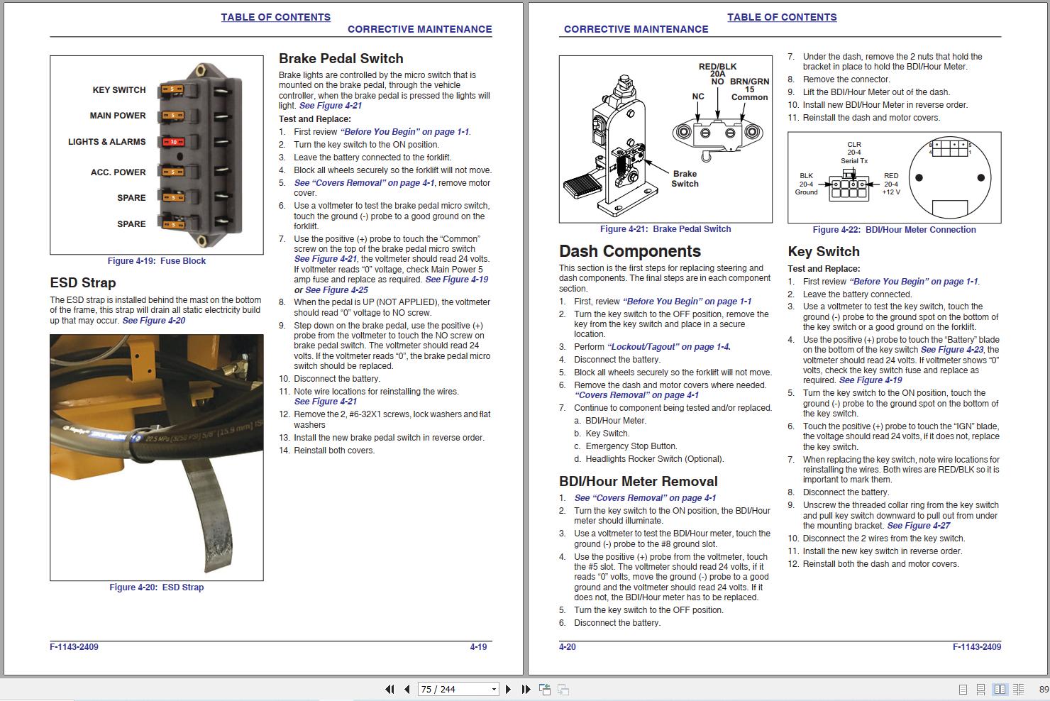The image size is (1050, 701).
Task: Click the greyed next view navigation icon
Action: coord(563,689)
